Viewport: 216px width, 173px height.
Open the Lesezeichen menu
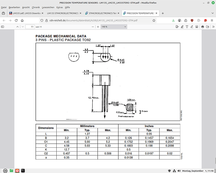pos(47,7)
